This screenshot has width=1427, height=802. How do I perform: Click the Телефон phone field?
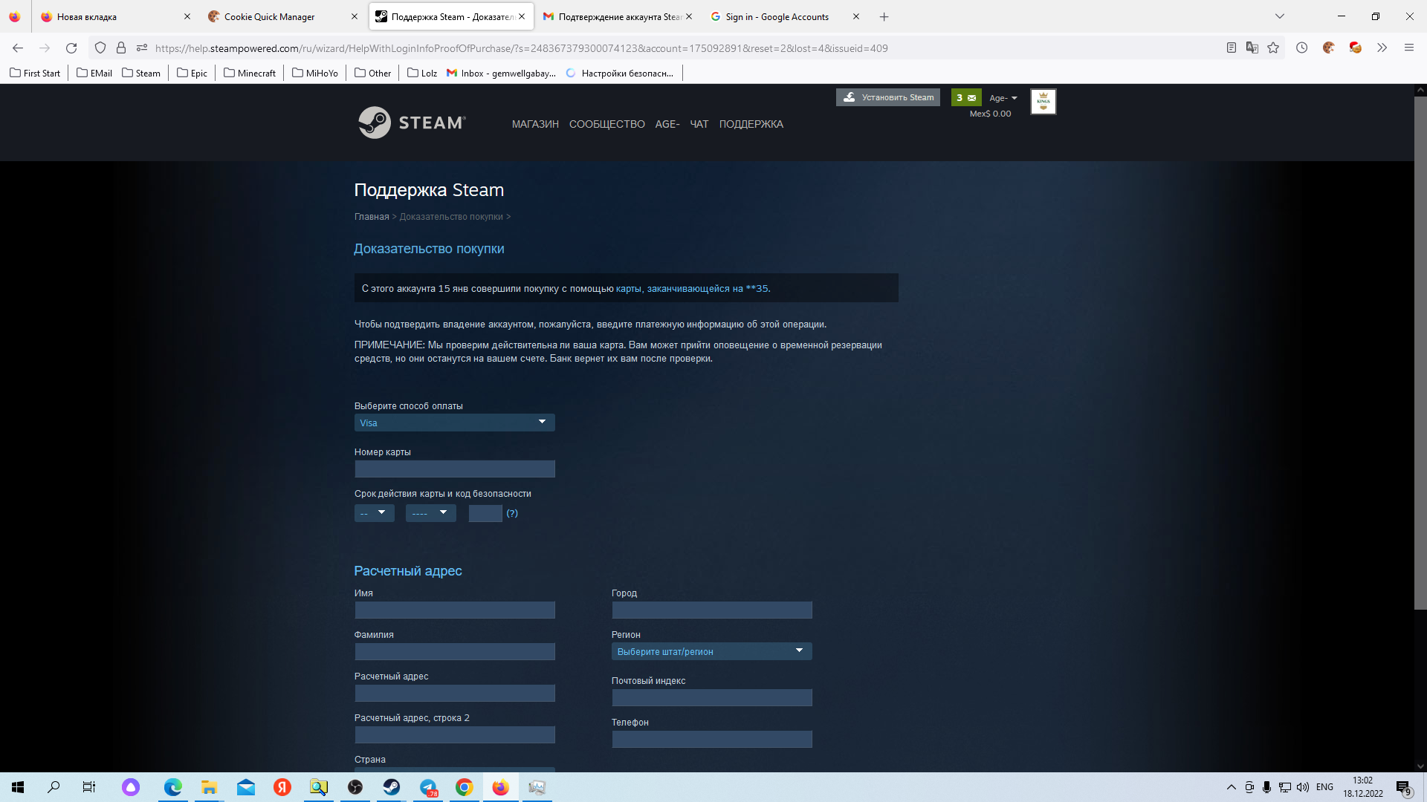pyautogui.click(x=711, y=739)
